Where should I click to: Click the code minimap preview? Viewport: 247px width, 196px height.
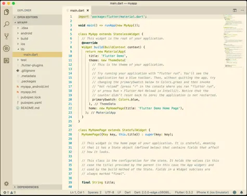click(233, 41)
